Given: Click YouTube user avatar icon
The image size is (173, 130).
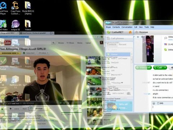Looking at the screenshot, I should [102, 42].
